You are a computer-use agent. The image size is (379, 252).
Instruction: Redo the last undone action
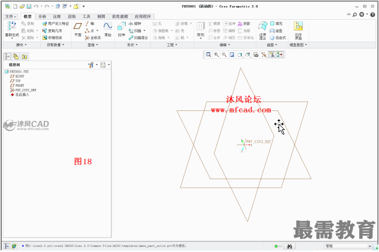pyautogui.click(x=47, y=7)
